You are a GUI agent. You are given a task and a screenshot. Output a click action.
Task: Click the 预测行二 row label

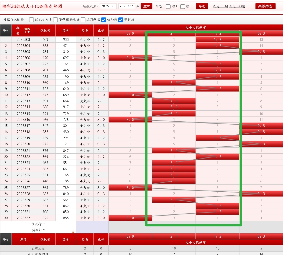click(x=38, y=230)
